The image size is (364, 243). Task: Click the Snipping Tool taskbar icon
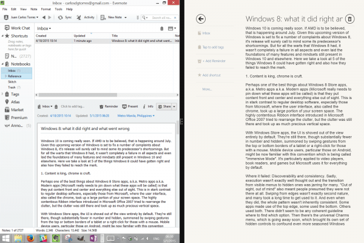[68, 238]
